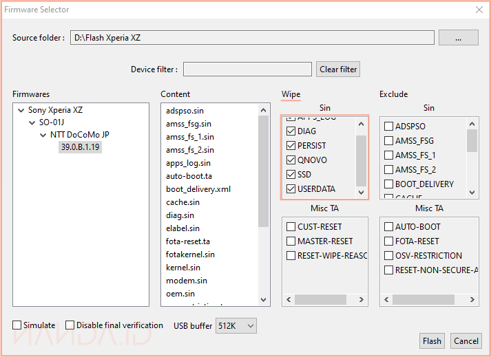Check FOTA-RESET in Exclude Misc TA

tap(389, 241)
